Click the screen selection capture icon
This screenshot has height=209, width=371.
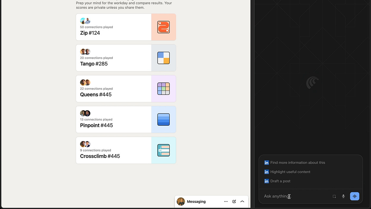(334, 196)
